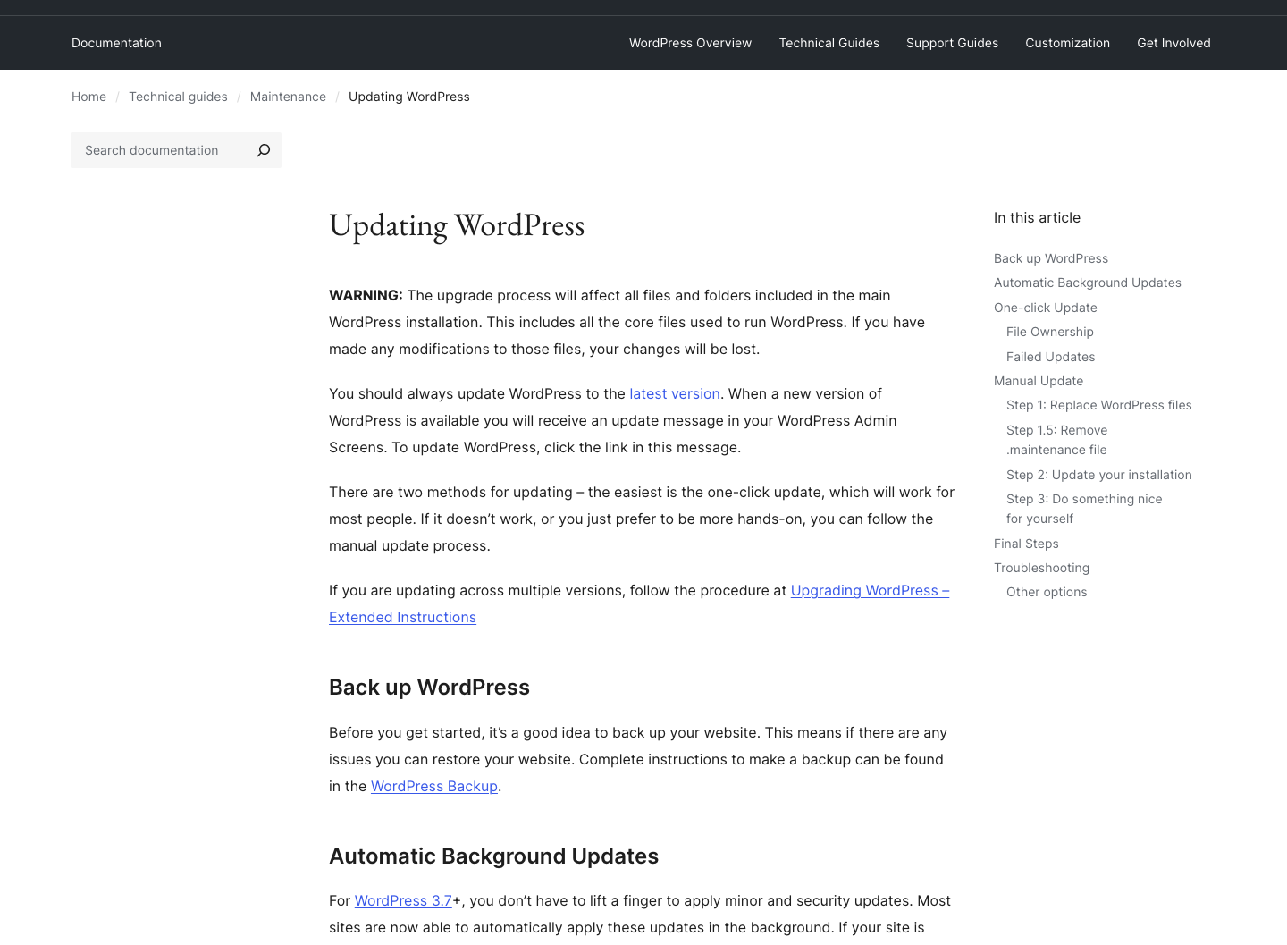The image size is (1287, 945).
Task: Jump to Back up WordPress in sidebar
Action: (x=1051, y=258)
